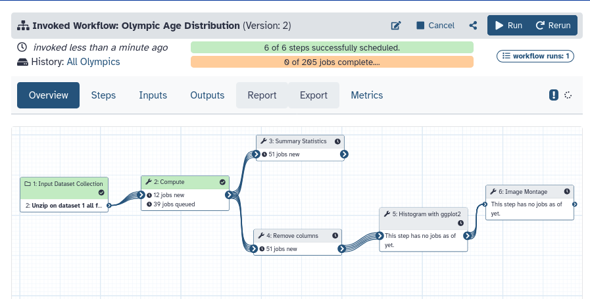This screenshot has width=590, height=299.
Task: Click Remove columns input terminal arrow
Action: point(254,248)
